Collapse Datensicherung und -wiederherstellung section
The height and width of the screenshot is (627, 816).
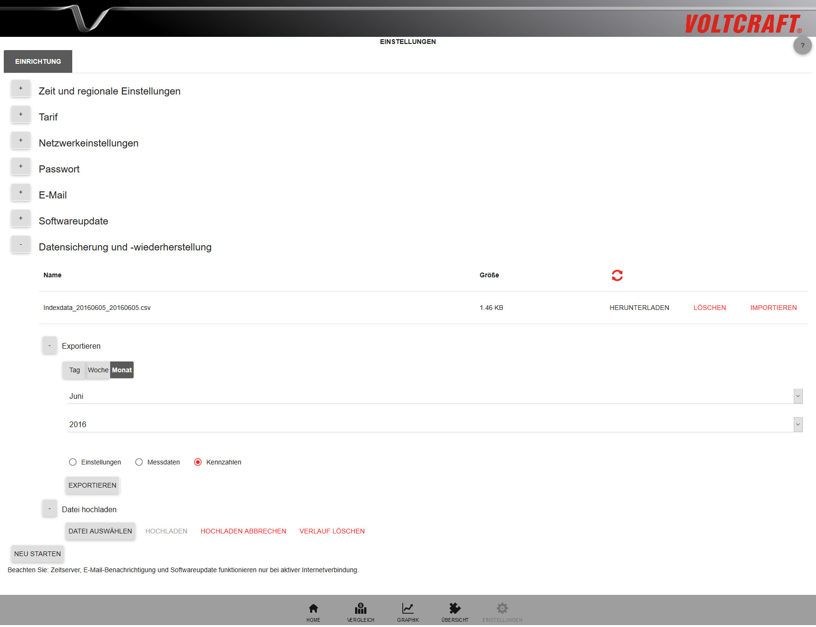point(21,244)
